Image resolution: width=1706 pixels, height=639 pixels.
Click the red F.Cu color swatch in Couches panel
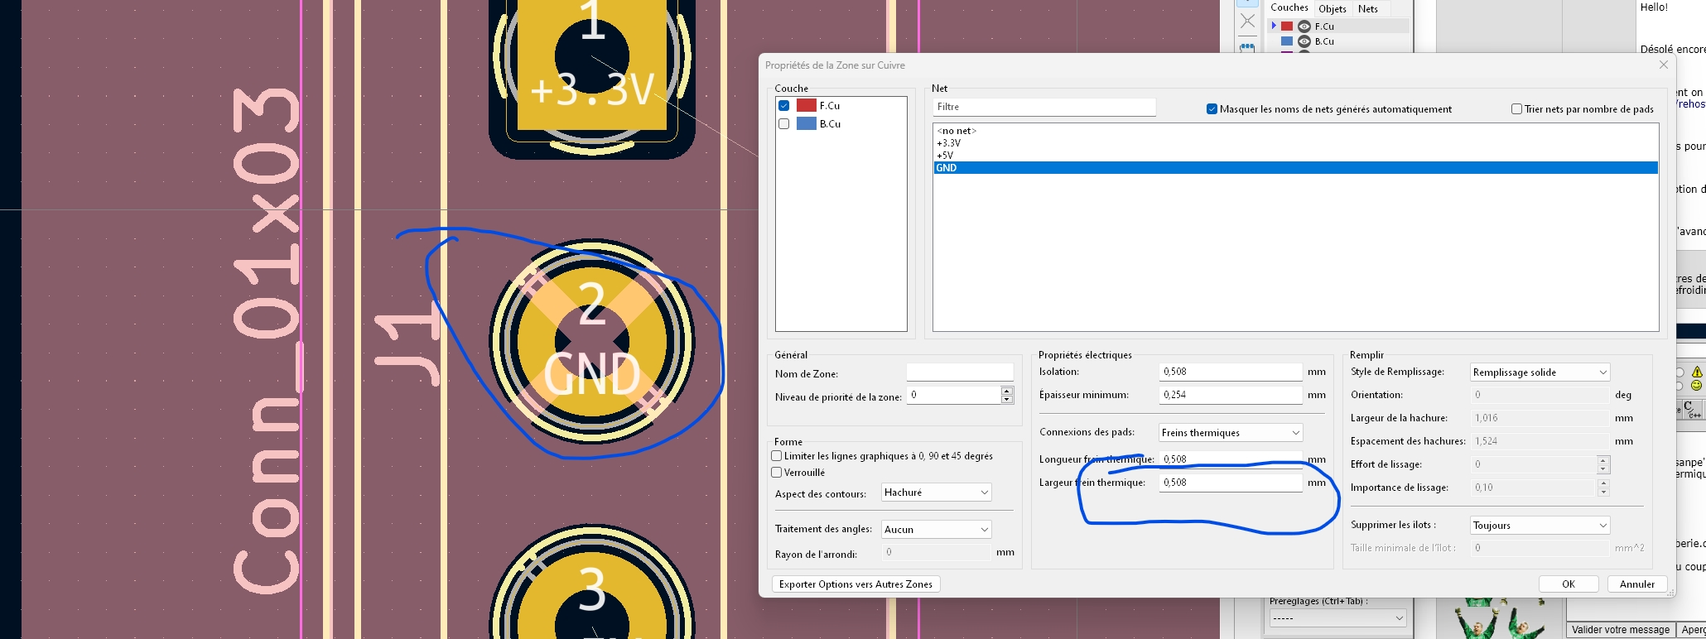click(1287, 26)
